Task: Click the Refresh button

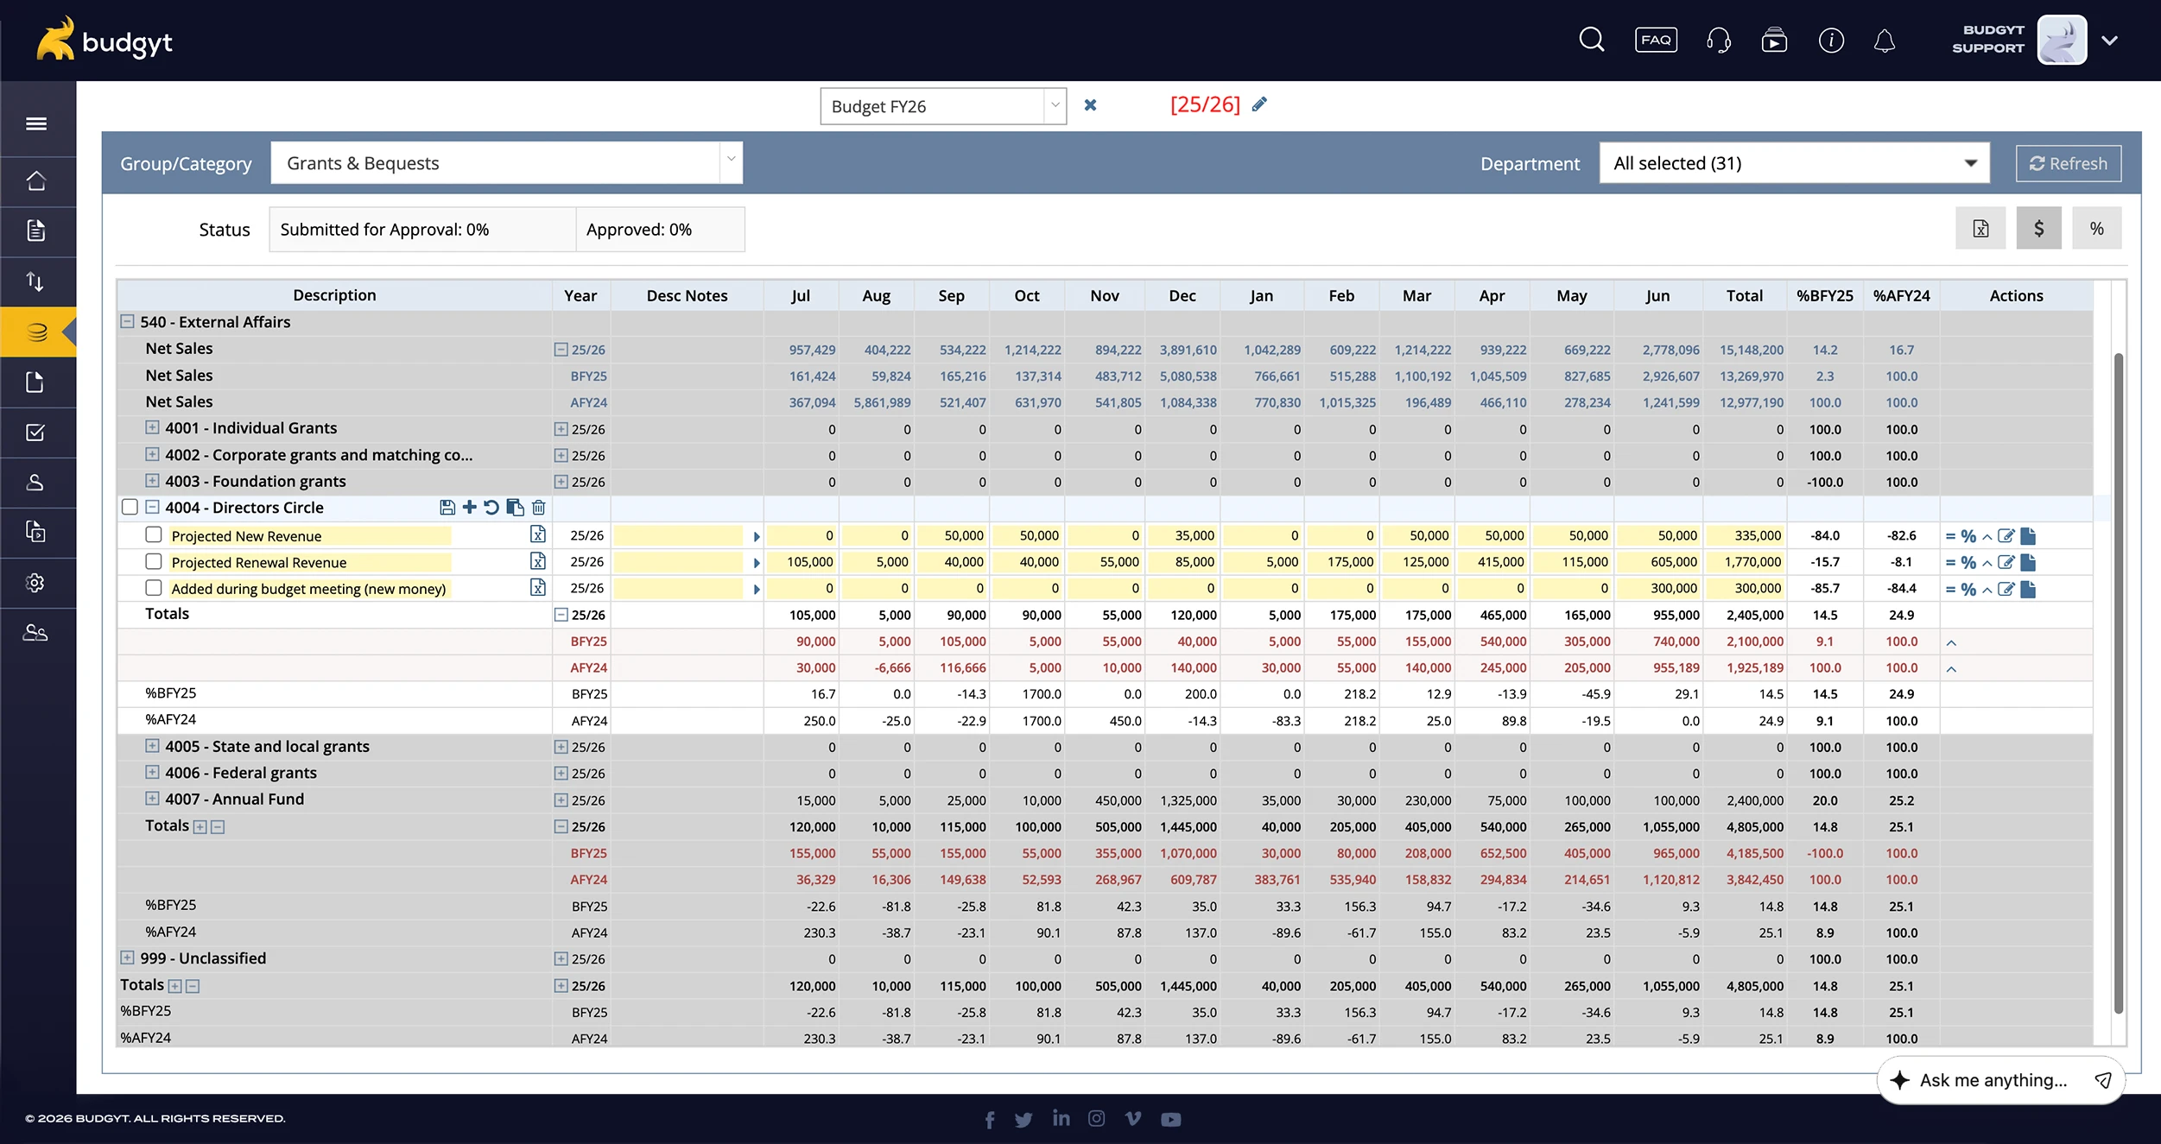Action: tap(2068, 163)
